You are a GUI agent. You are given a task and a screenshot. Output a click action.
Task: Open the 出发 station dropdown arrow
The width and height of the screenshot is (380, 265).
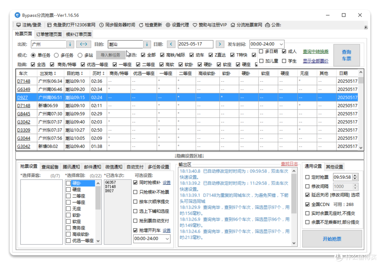[x=70, y=44]
